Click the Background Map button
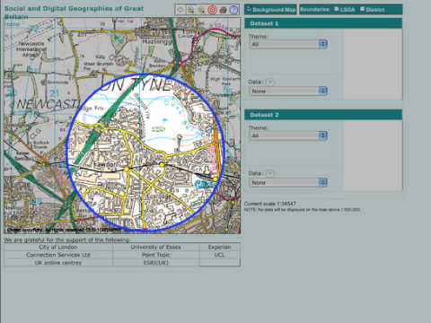Viewport: 431px width, 323px height. 270,9
